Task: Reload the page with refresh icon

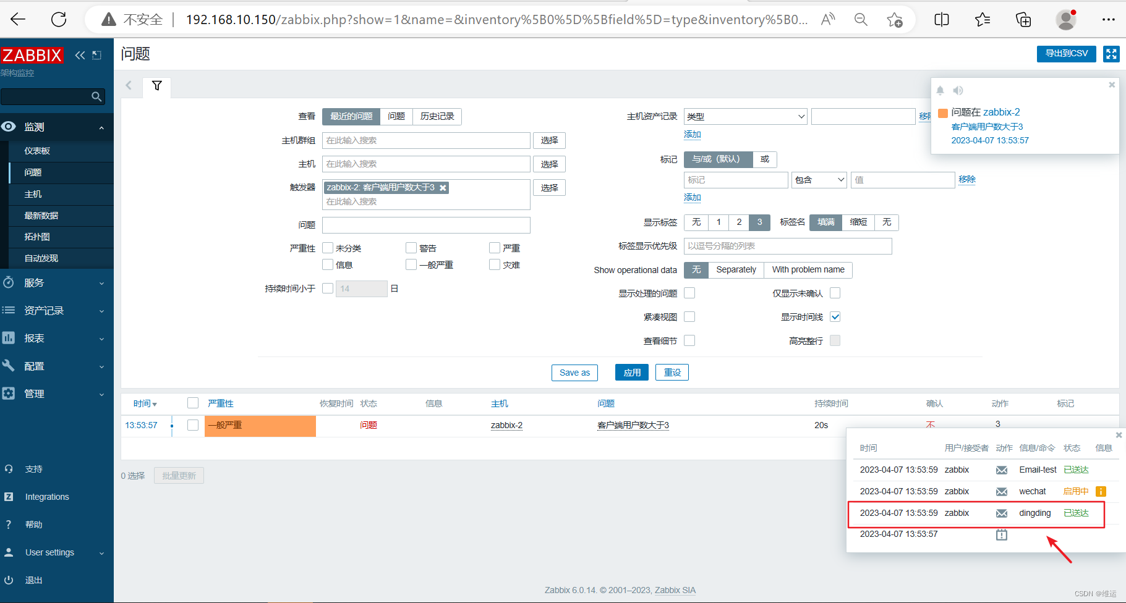Action: click(x=59, y=20)
